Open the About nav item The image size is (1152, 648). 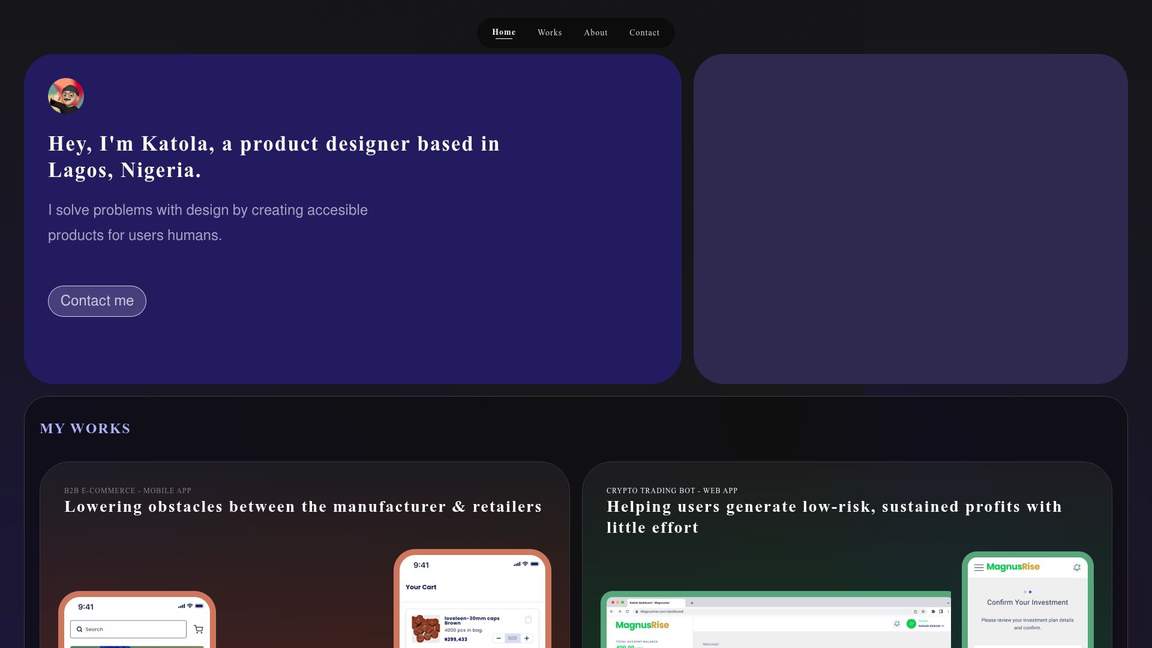pos(596,32)
